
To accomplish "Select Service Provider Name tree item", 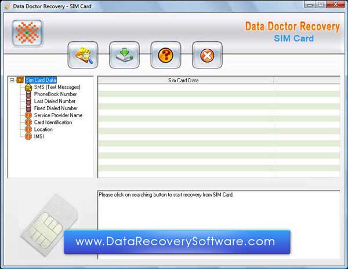I will tap(58, 115).
